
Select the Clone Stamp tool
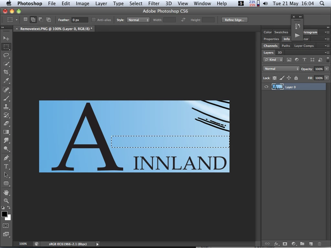pyautogui.click(x=6, y=107)
